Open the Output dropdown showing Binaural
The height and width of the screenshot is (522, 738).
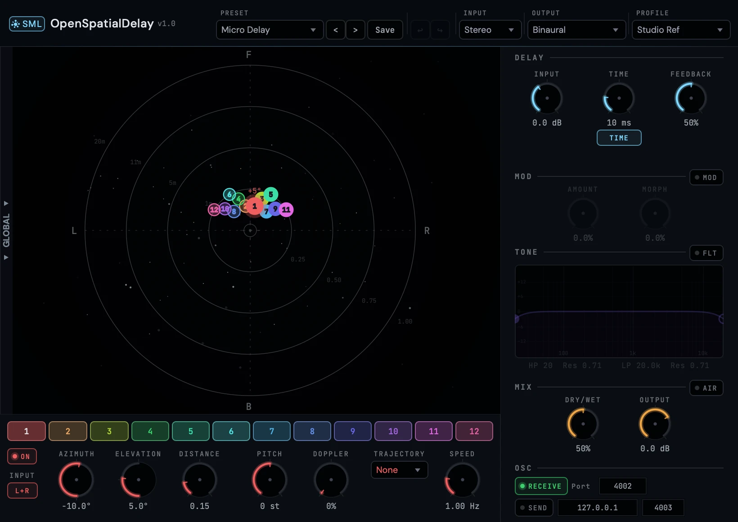(576, 30)
